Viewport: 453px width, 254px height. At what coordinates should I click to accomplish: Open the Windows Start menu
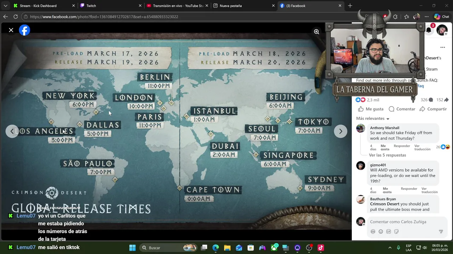coord(132,248)
